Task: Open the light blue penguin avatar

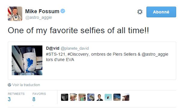Action: [108, 97]
